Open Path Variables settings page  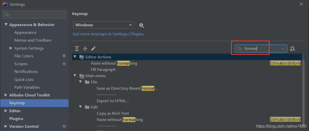point(27,87)
